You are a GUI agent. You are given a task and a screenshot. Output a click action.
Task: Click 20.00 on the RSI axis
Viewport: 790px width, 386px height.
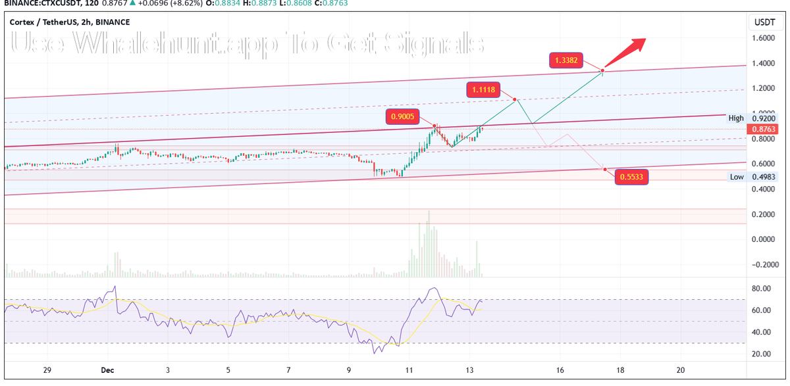(762, 354)
